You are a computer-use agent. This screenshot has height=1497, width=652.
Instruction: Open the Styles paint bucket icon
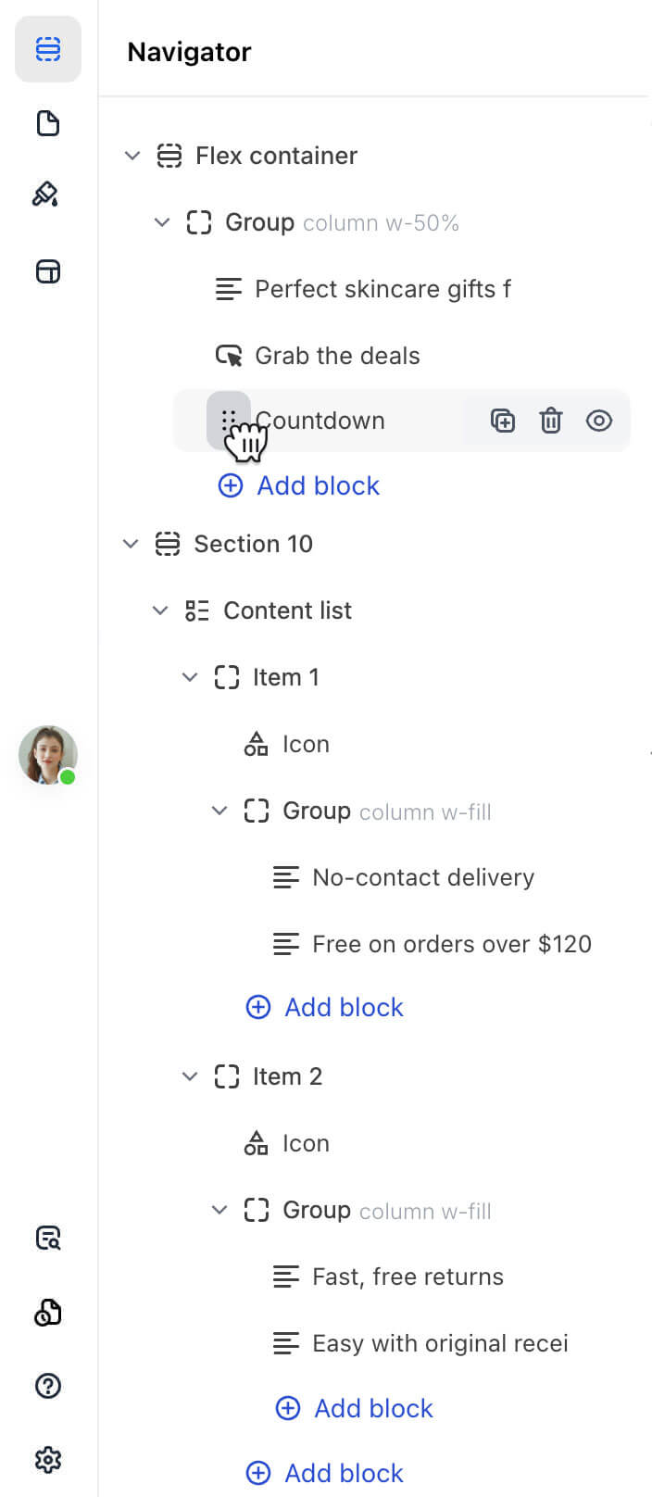[x=46, y=195]
